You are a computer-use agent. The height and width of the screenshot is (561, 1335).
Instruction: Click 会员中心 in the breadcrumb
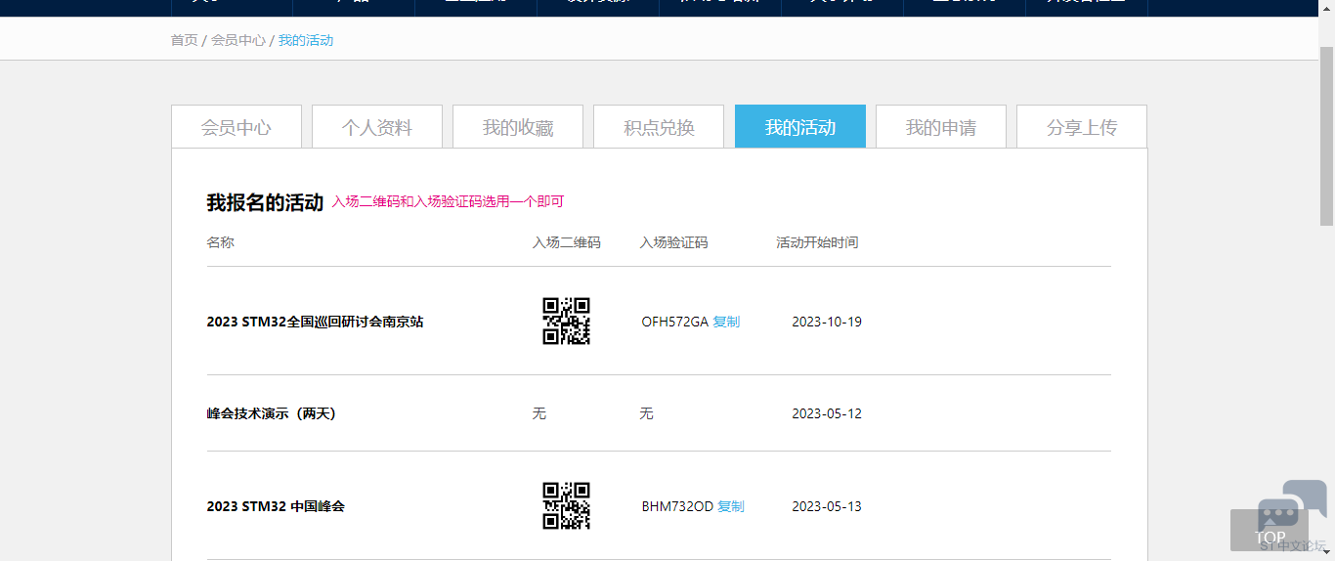pos(238,40)
